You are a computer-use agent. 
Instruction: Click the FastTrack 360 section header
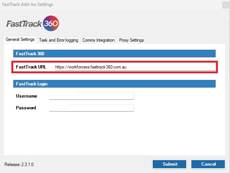click(x=114, y=54)
